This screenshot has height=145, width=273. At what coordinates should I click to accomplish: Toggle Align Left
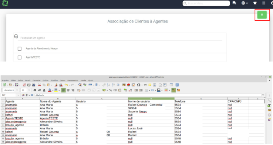click(x=63, y=90)
